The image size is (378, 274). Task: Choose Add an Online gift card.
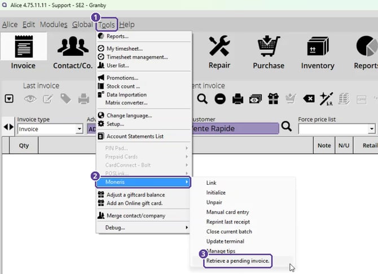[144, 203]
